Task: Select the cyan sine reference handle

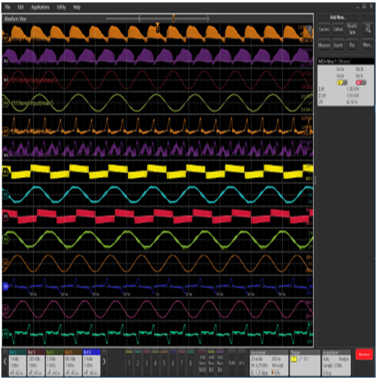Action: click(6, 194)
